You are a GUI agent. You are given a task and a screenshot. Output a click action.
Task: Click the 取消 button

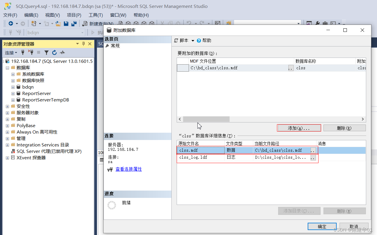[x=354, y=227]
